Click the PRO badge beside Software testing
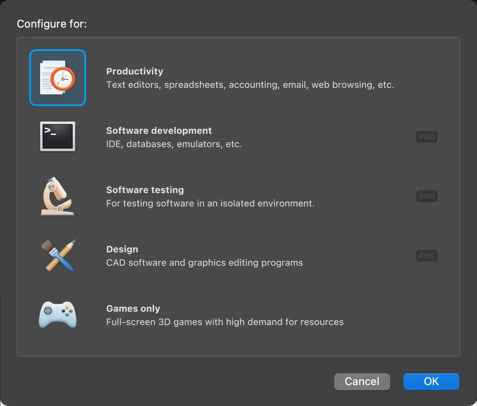The height and width of the screenshot is (406, 477). coord(426,196)
